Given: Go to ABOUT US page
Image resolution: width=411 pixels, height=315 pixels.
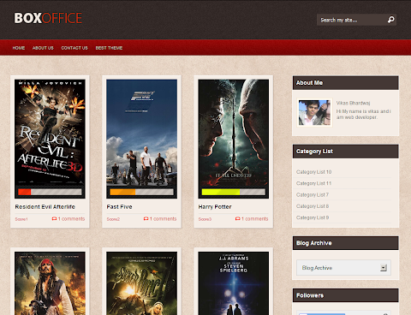Looking at the screenshot, I should click(x=43, y=48).
